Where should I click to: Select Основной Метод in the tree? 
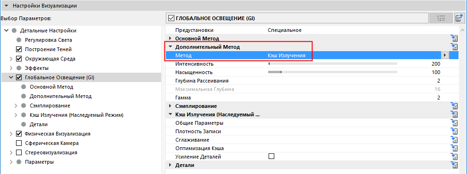coord(51,87)
